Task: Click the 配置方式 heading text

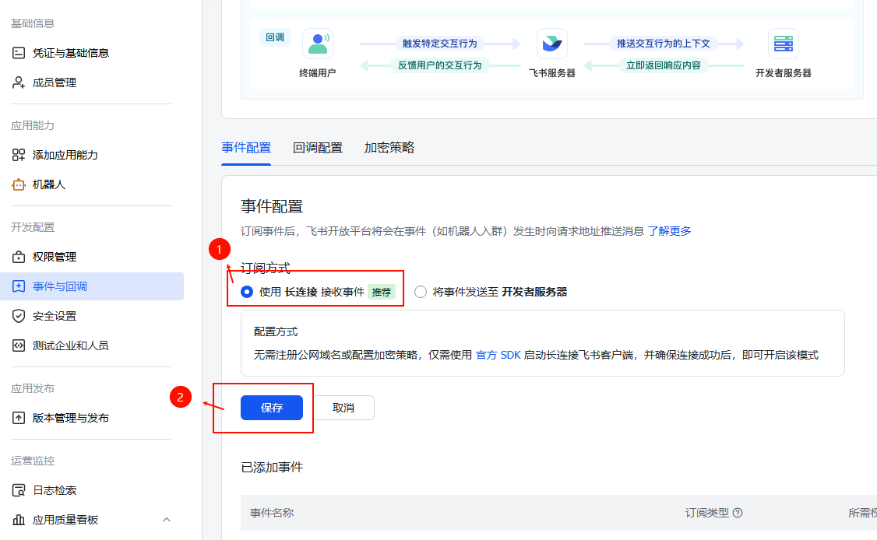Action: 276,331
